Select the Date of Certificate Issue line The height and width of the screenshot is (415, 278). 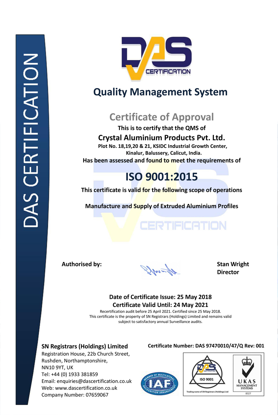point(160,297)
